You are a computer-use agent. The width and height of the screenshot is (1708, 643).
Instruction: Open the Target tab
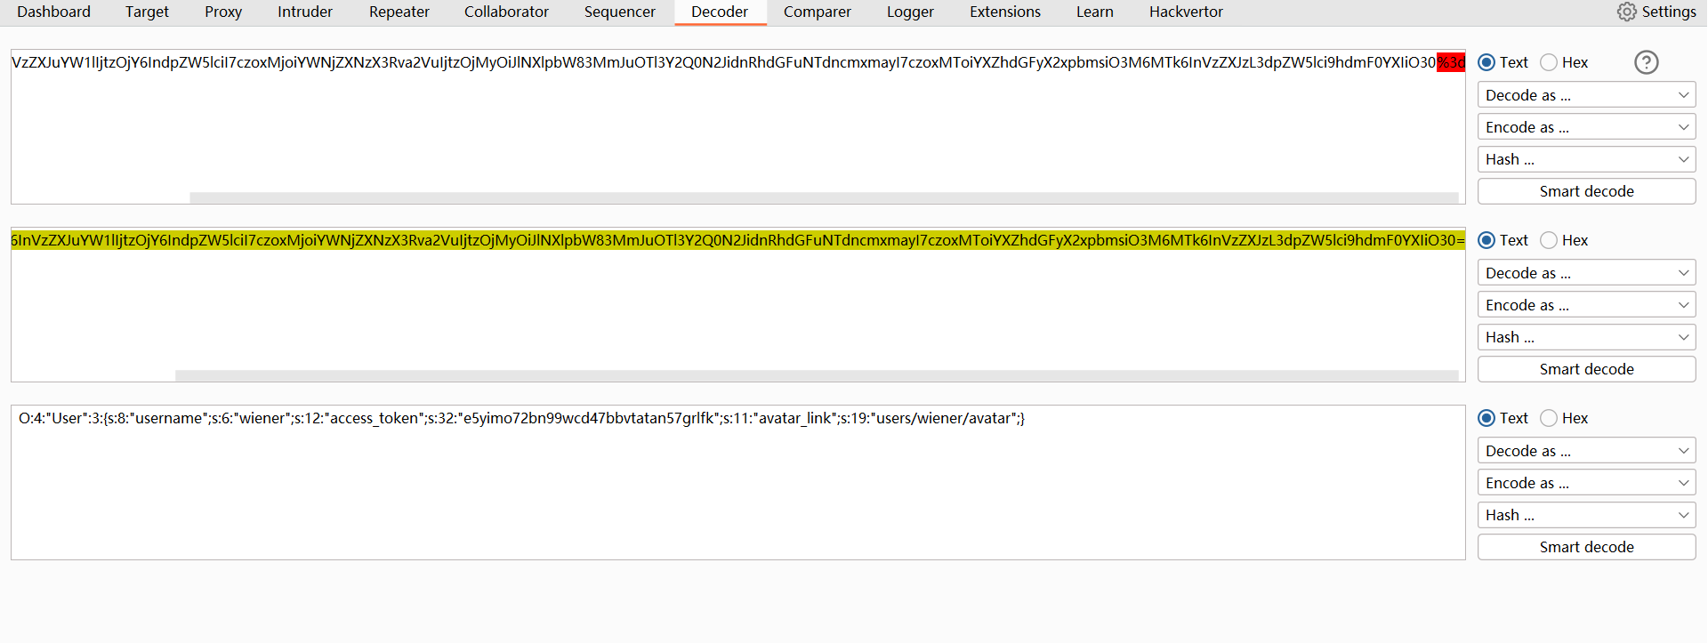[147, 12]
